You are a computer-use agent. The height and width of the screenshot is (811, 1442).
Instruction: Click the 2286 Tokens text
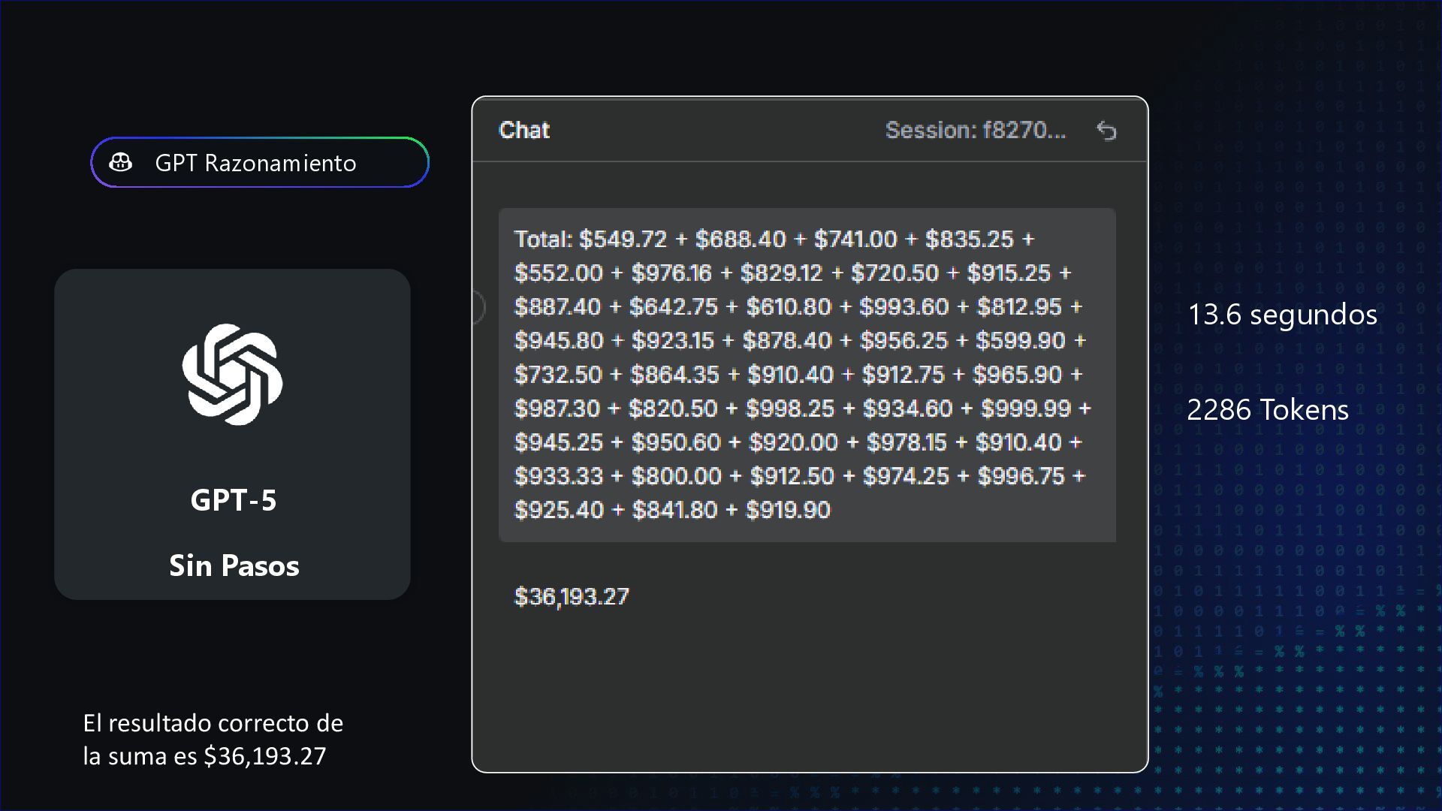click(x=1268, y=410)
